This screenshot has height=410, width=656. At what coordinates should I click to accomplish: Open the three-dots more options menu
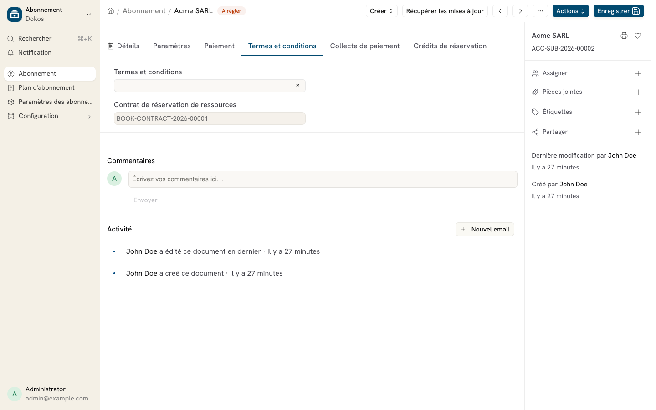tap(540, 11)
